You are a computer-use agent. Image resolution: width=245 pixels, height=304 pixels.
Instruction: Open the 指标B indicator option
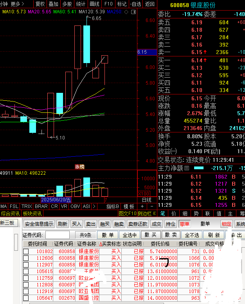[113, 206]
